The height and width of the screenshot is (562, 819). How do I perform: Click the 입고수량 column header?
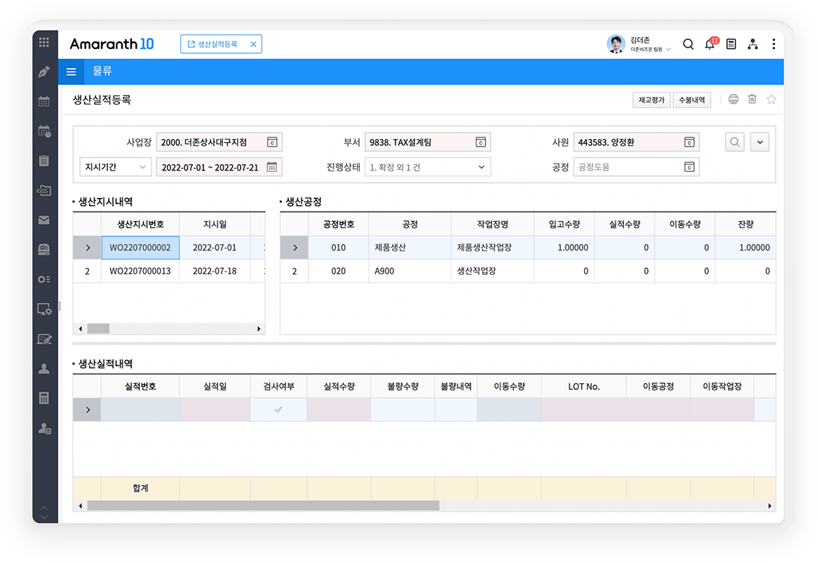click(564, 225)
